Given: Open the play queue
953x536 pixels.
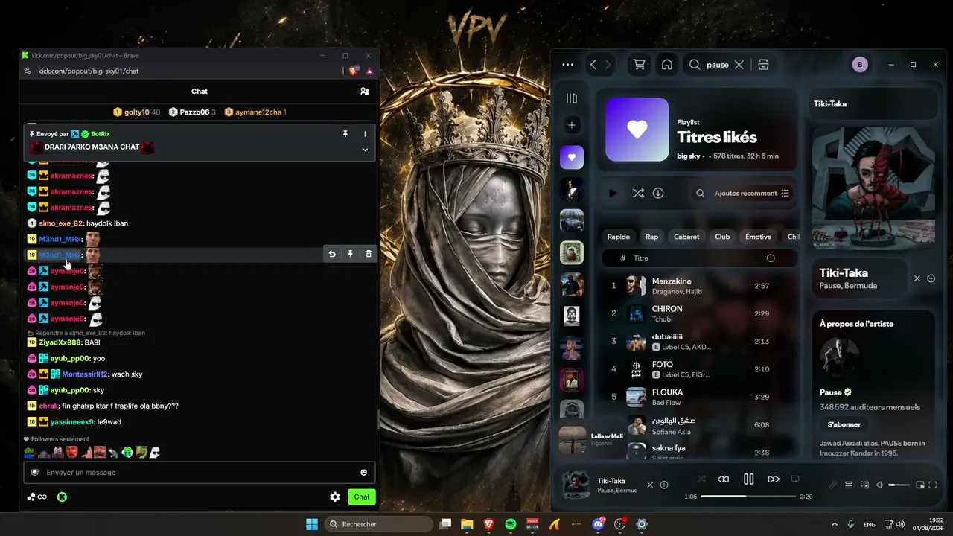Looking at the screenshot, I should click(x=848, y=485).
